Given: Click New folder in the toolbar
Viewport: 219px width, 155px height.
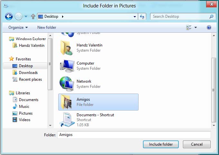Looking at the screenshot, I should tap(47, 27).
